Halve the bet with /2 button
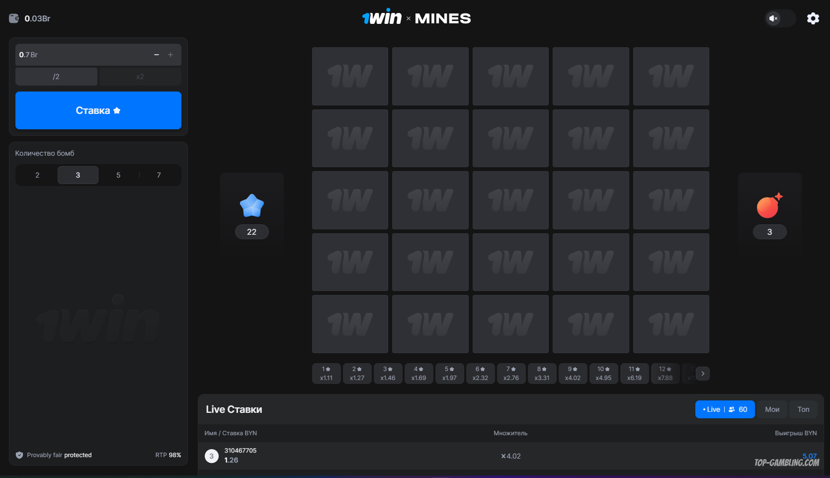The width and height of the screenshot is (830, 478). click(56, 77)
